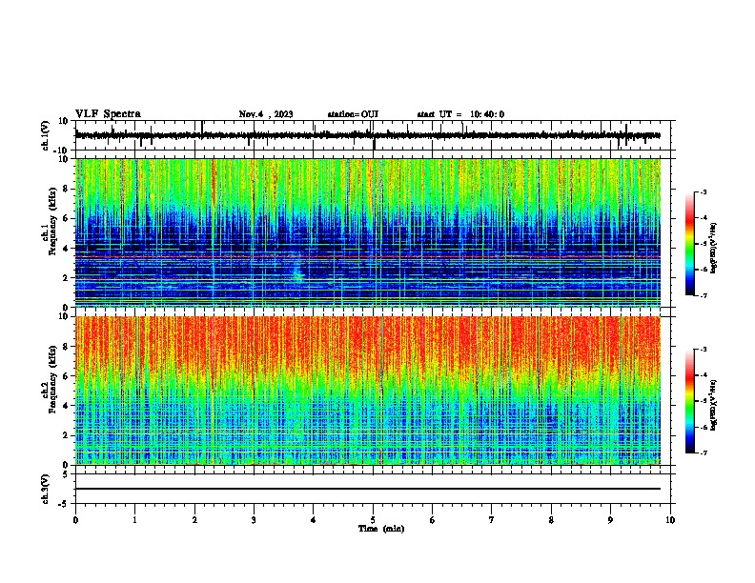Click the "6" kHz tick on ch.2 frequency axis
The image size is (755, 583).
click(x=66, y=376)
